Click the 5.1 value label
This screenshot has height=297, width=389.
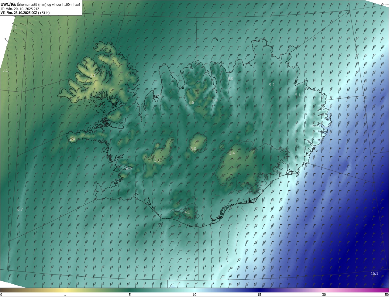(298, 95)
